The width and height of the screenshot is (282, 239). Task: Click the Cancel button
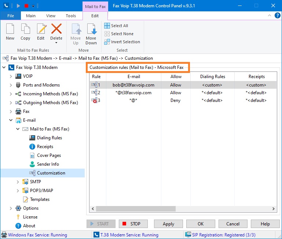click(x=233, y=224)
